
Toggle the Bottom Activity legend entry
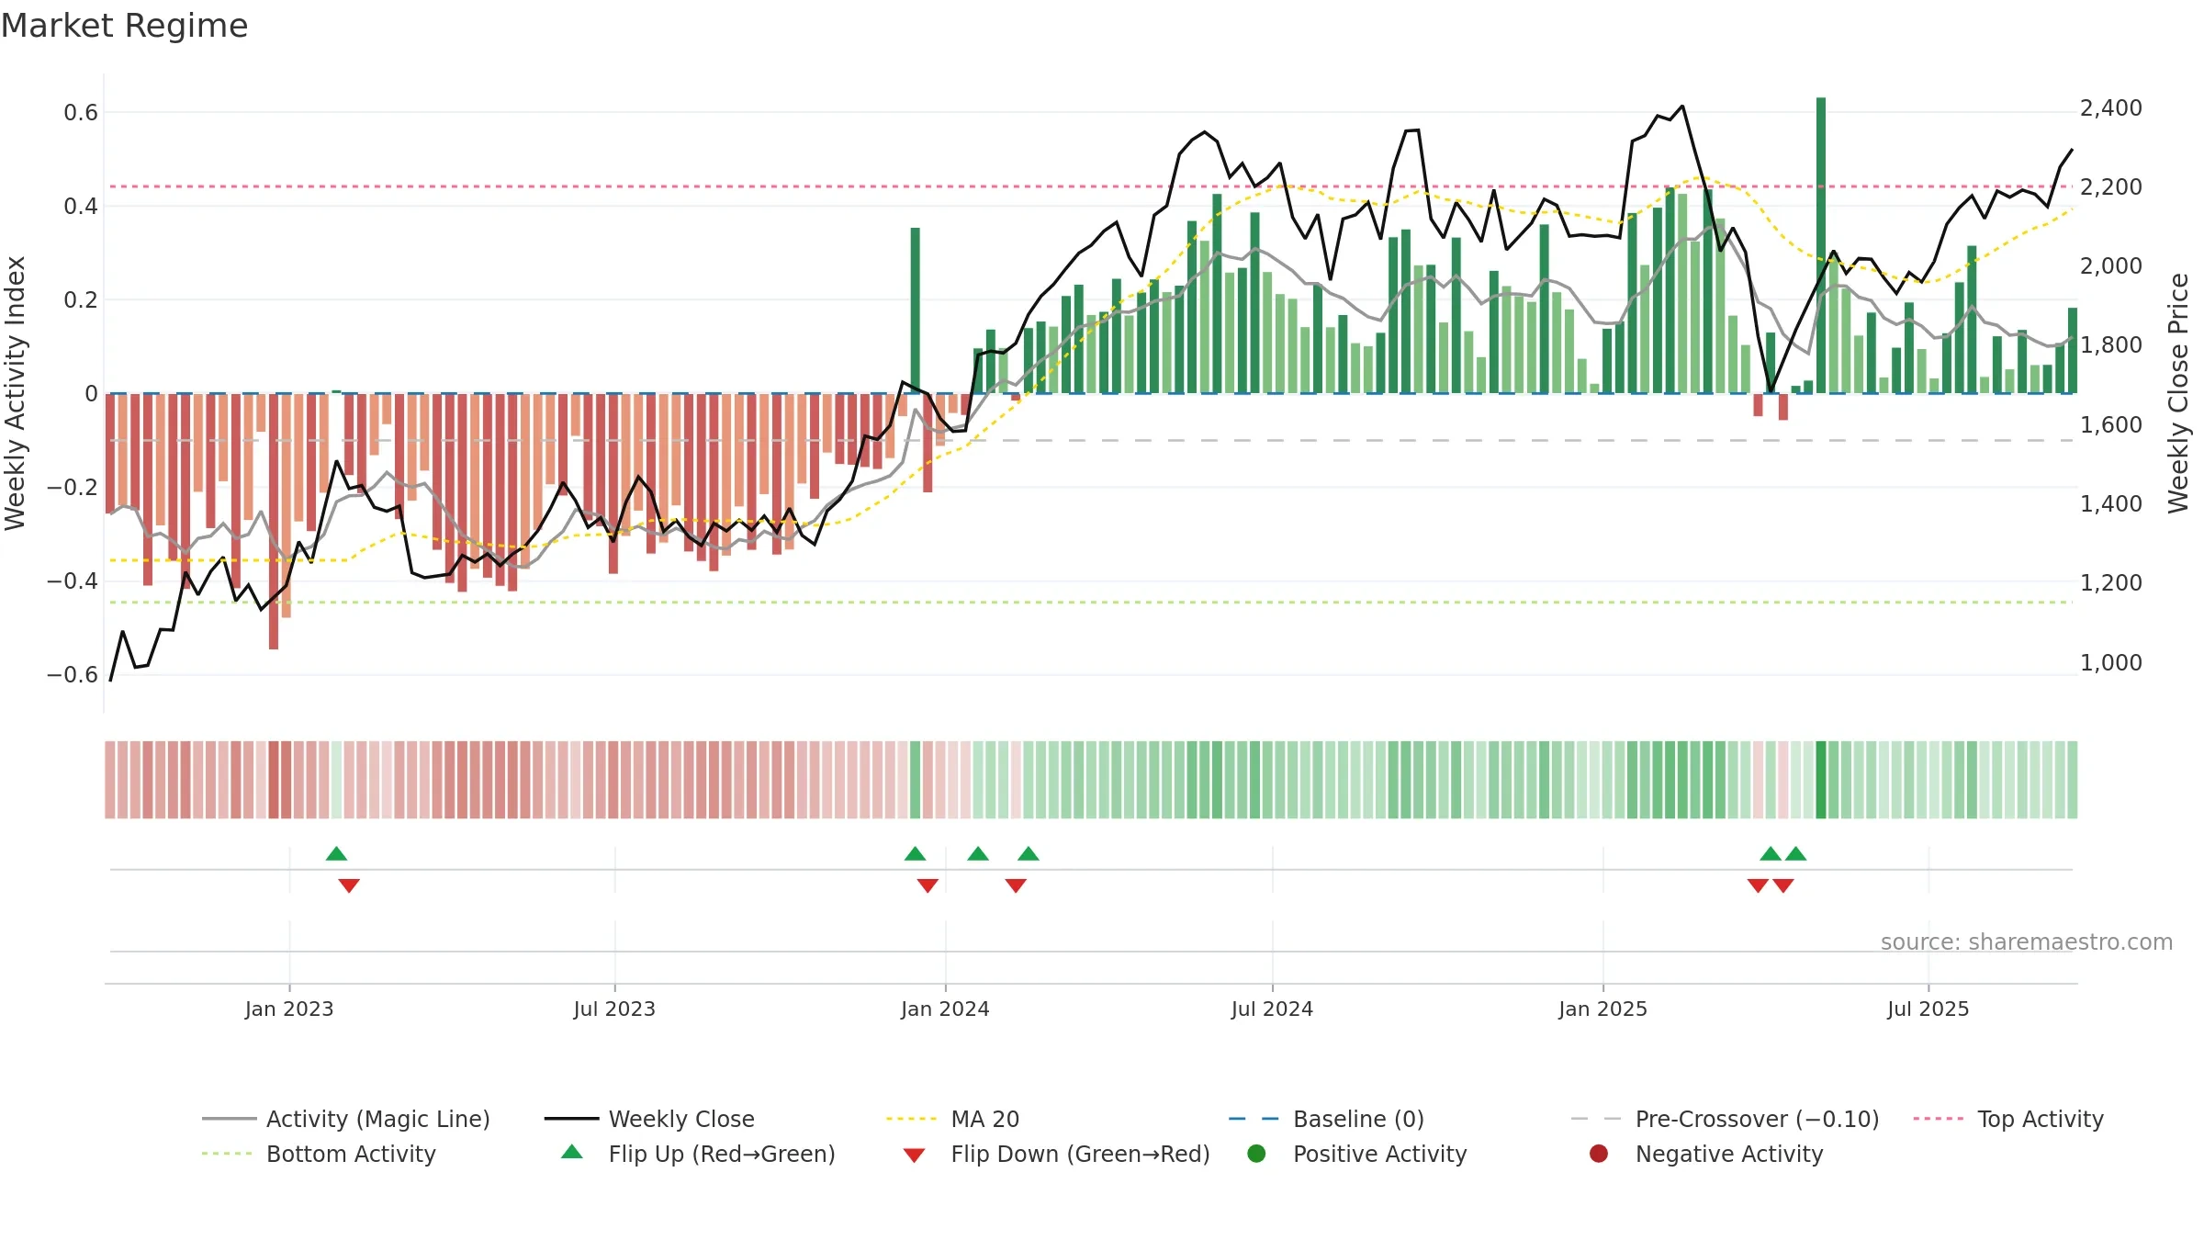point(319,1154)
